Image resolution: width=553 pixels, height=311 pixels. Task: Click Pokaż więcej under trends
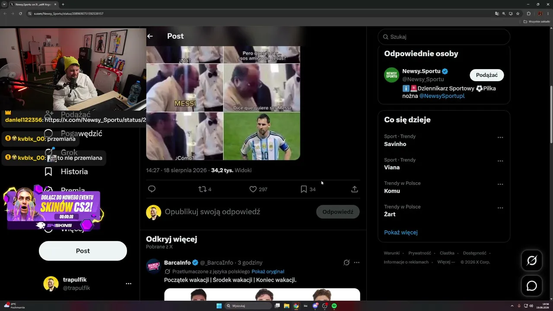(x=401, y=232)
